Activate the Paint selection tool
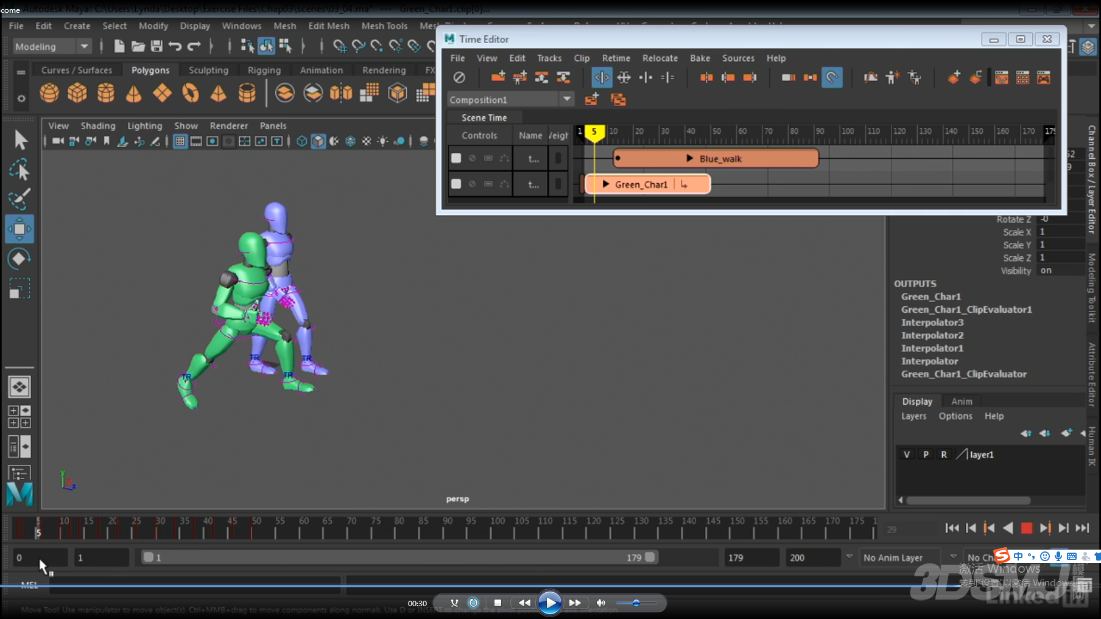 [x=19, y=199]
